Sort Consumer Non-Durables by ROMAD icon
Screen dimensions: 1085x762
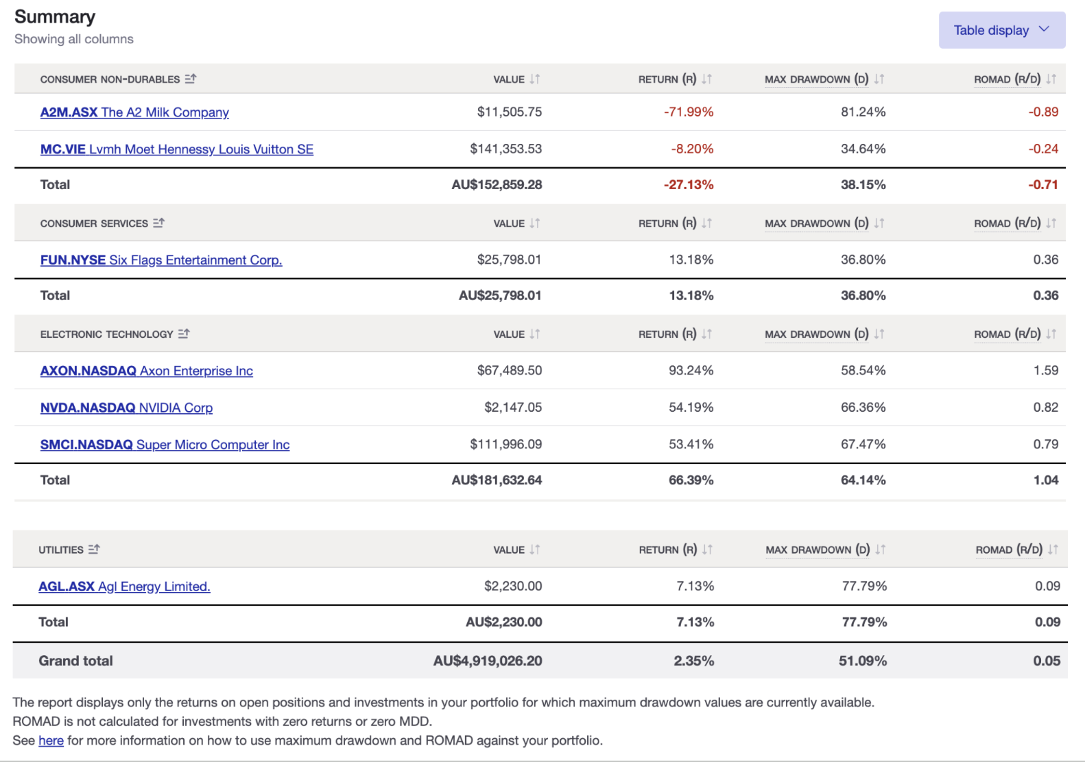tap(1051, 79)
